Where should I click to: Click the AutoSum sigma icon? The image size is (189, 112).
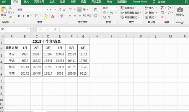(162, 8)
